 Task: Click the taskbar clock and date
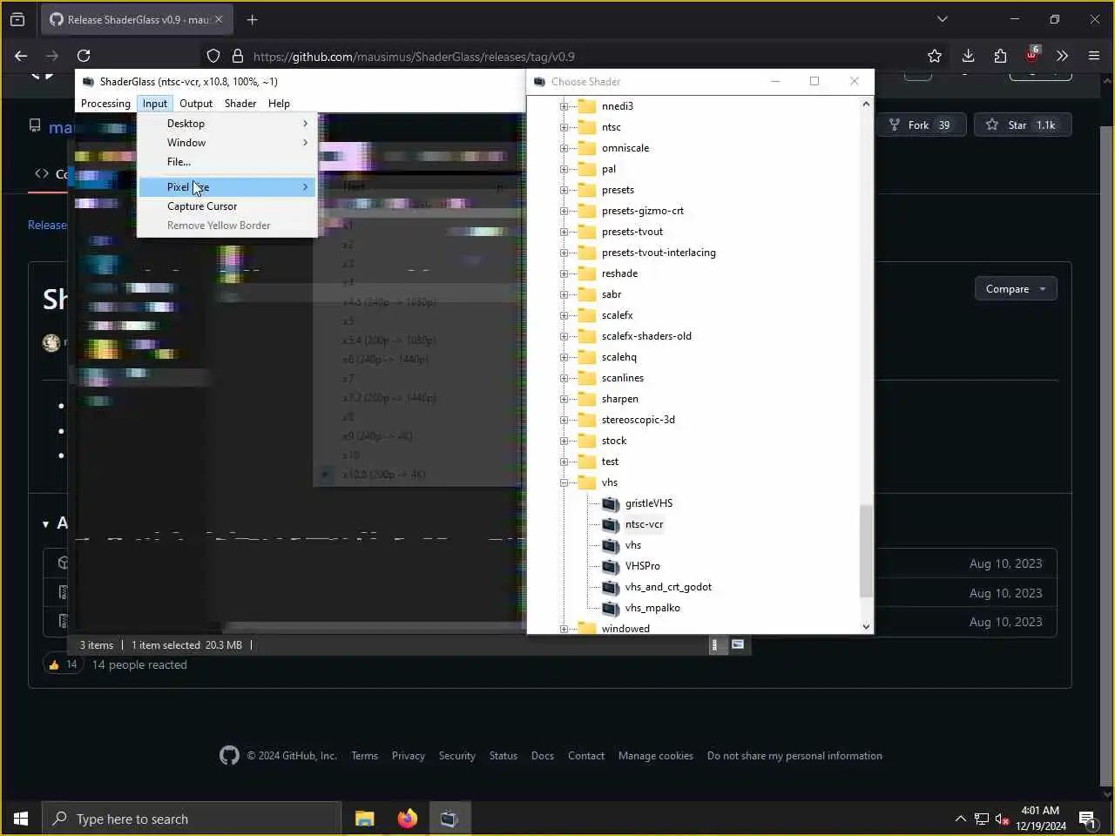[x=1040, y=819]
